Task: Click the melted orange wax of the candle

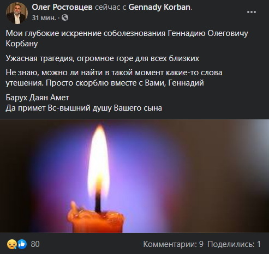Action: click(x=96, y=220)
